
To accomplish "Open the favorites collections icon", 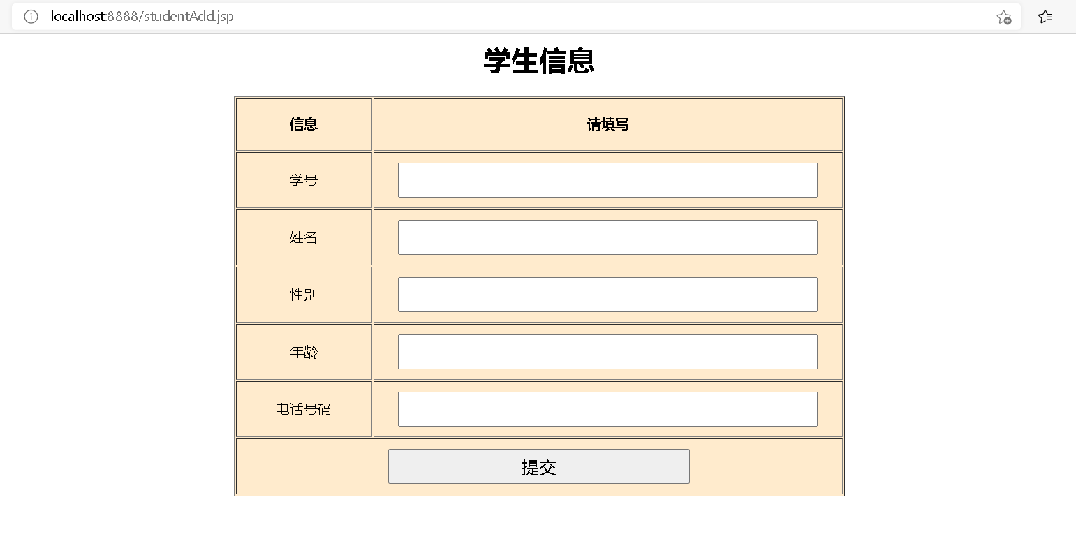I will [1045, 16].
